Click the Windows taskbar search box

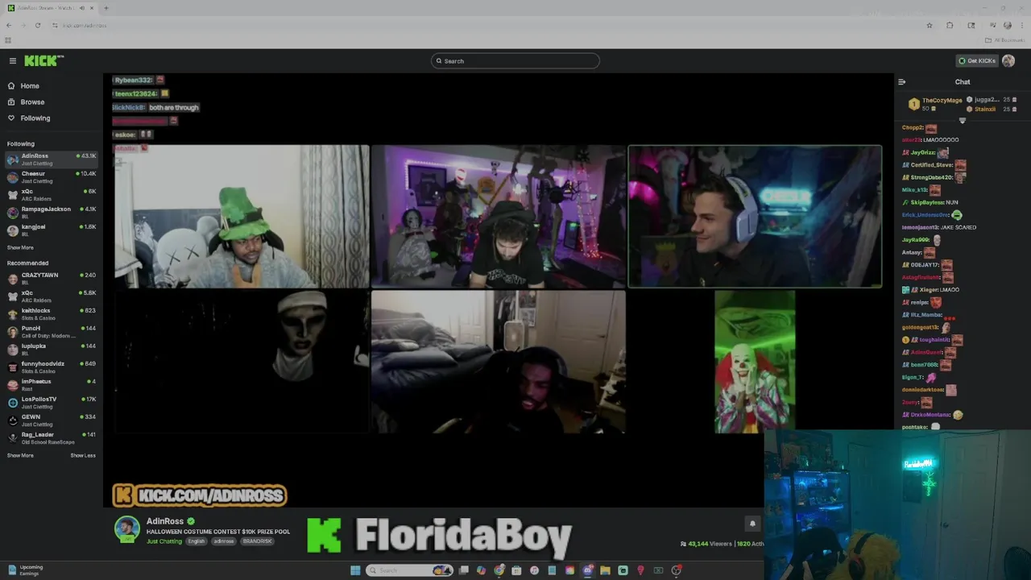(409, 570)
